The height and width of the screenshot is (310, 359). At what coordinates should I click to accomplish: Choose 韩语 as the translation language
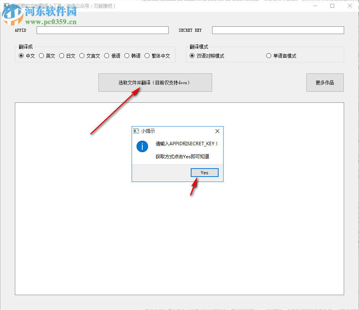point(127,55)
